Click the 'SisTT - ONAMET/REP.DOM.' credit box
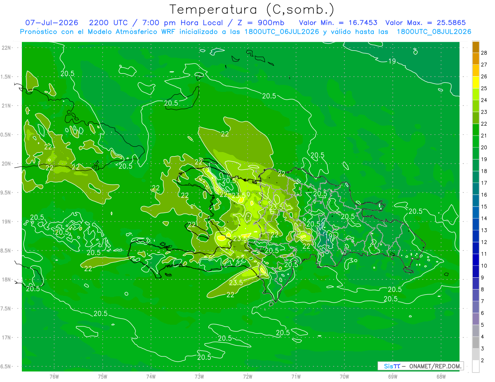The width and height of the screenshot is (495, 382). (x=421, y=366)
